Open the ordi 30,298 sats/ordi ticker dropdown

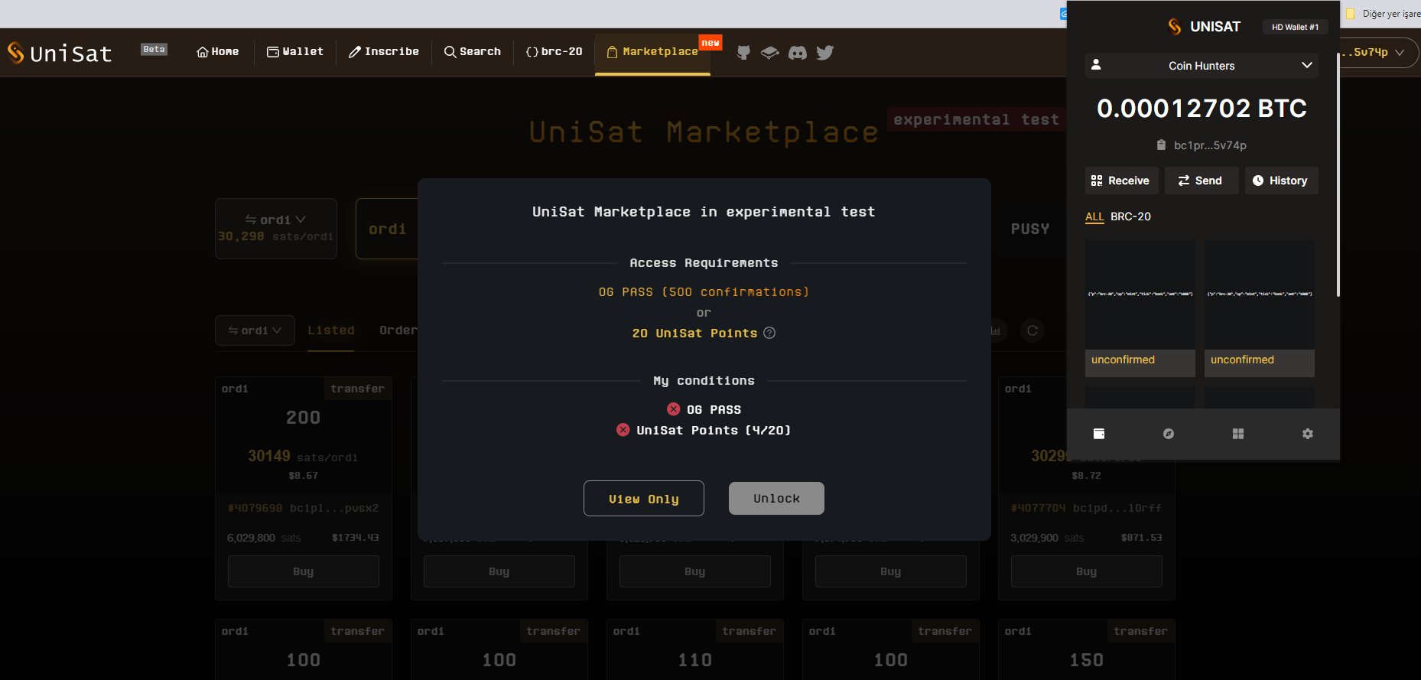276,229
